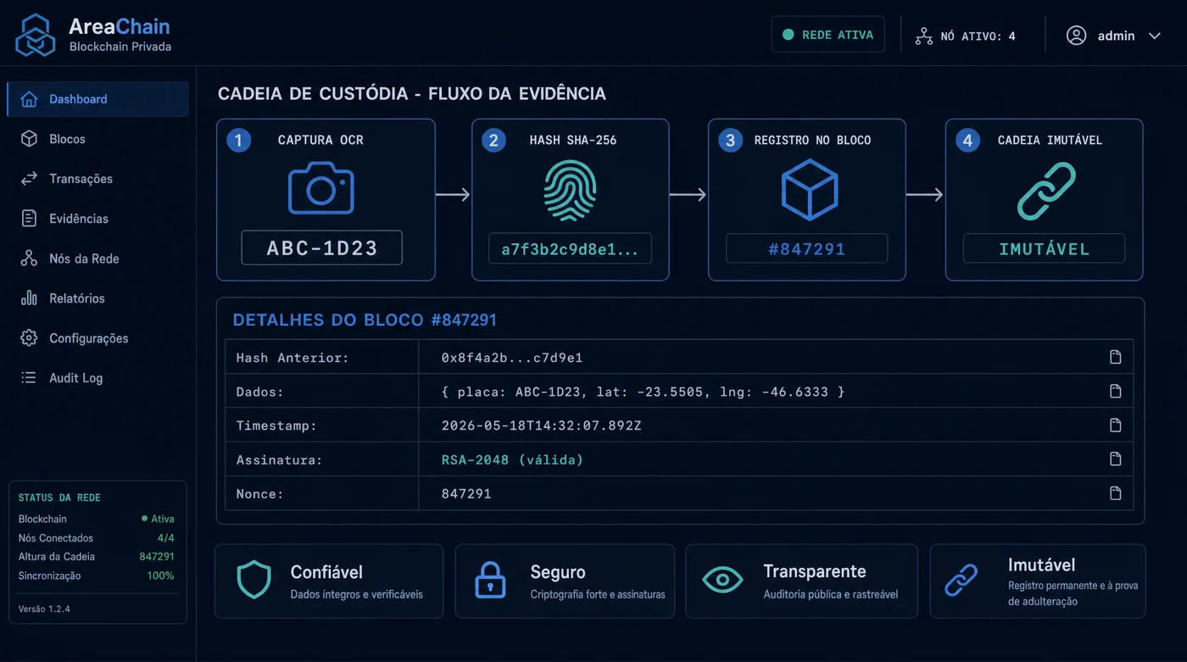Viewport: 1187px width, 662px height.
Task: Open the Imutável card title
Action: coord(1042,565)
